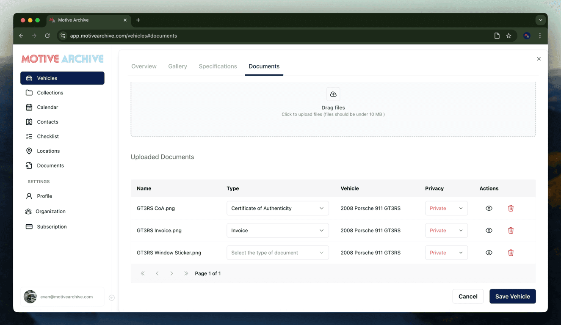
Task: Go to previous page of documents
Action: point(157,273)
